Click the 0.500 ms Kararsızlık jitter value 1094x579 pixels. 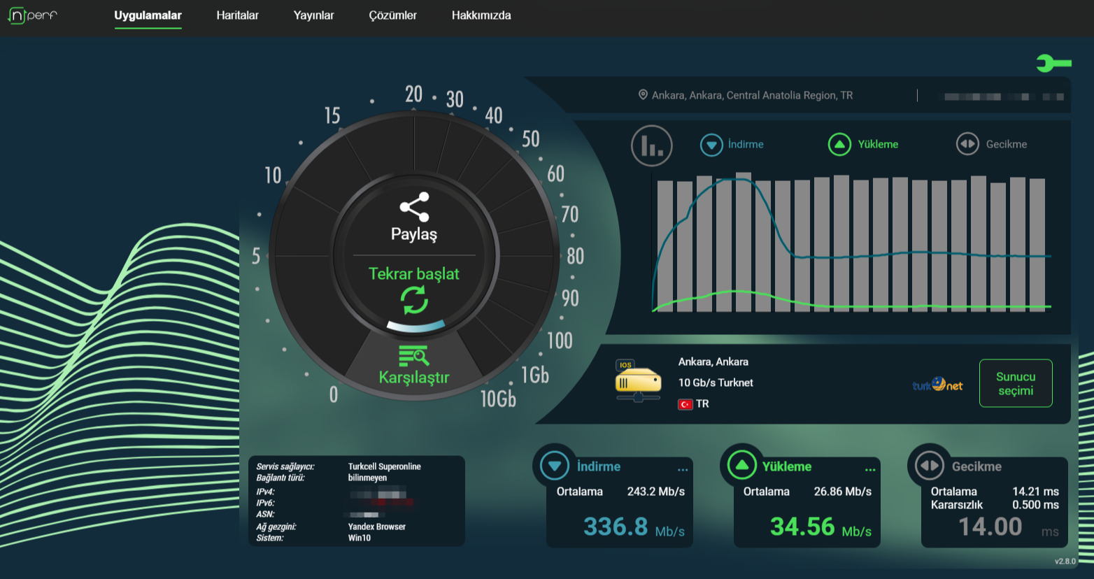1035,505
